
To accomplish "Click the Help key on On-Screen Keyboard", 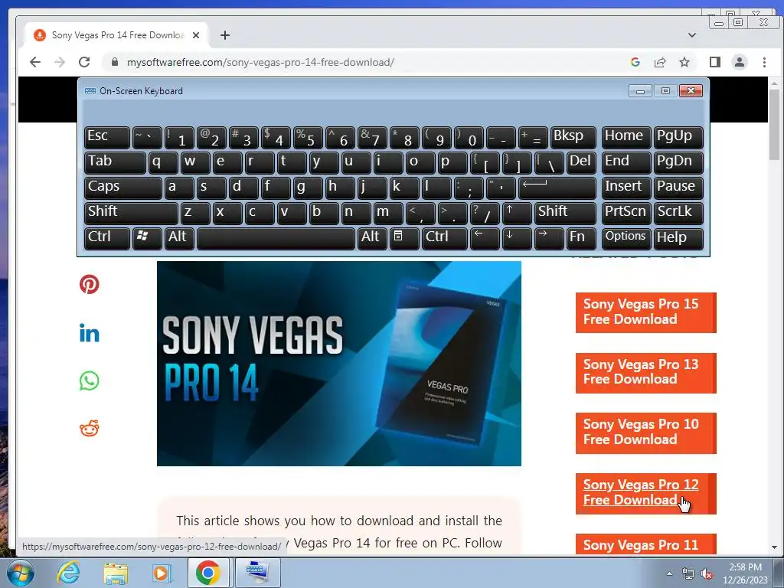I will click(678, 238).
